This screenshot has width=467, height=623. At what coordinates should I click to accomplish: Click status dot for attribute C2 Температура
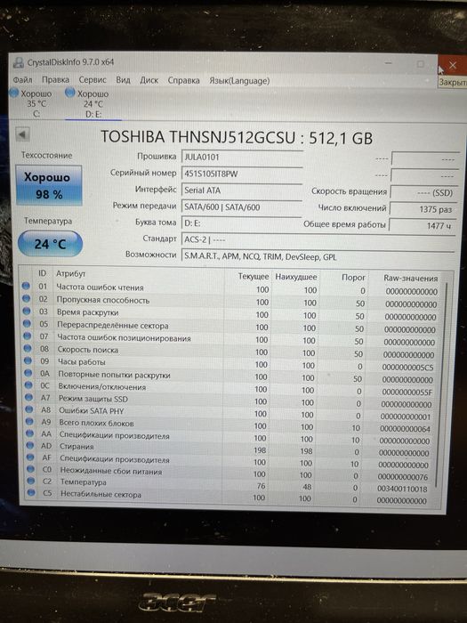pos(31,481)
